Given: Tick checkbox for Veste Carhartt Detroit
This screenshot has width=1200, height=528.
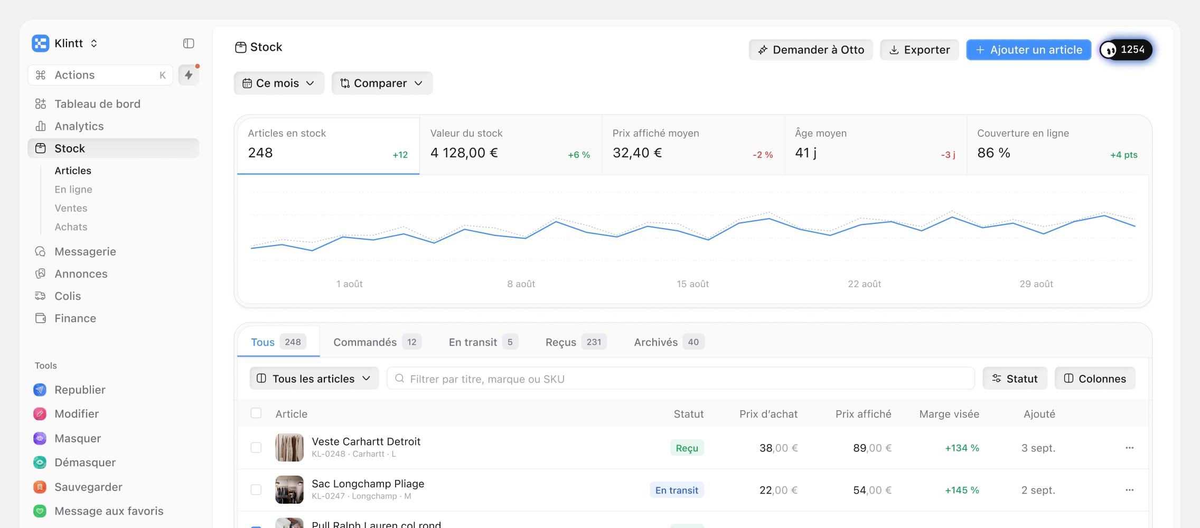Looking at the screenshot, I should pyautogui.click(x=256, y=448).
